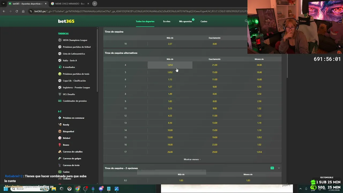This screenshot has width=343, height=193.
Task: Open Casino in top navigation
Action: 204,21
